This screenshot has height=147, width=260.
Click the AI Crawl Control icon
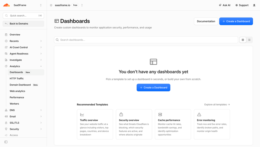coord(6,47)
